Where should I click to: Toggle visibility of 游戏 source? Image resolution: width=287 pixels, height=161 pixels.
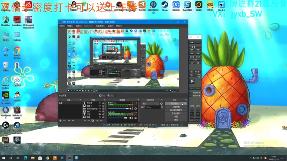(100, 112)
